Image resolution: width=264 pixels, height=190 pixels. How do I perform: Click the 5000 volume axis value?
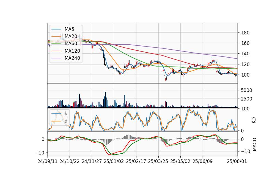pyautogui.click(x=246, y=90)
